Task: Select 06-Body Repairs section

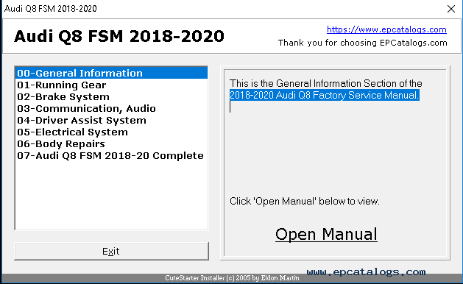Action: [111, 143]
